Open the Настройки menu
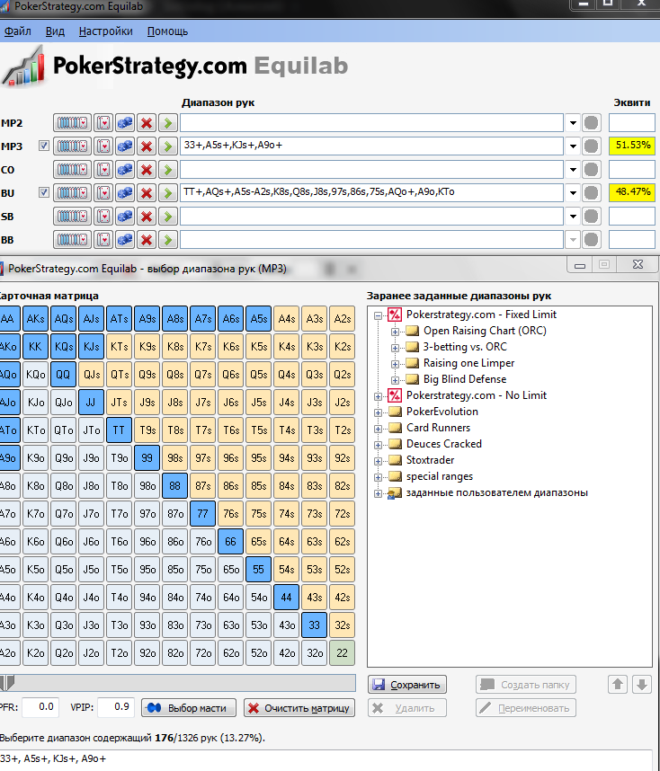The width and height of the screenshot is (660, 771). click(x=106, y=31)
